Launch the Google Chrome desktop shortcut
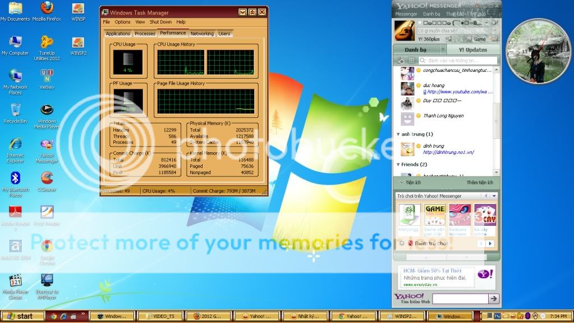The image size is (574, 323). 47,253
